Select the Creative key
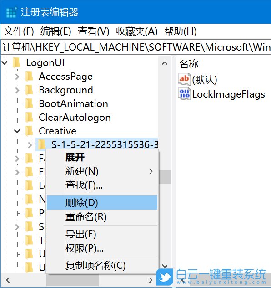 tap(58, 131)
